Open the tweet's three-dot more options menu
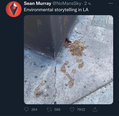This screenshot has width=119, height=116. 111,4
